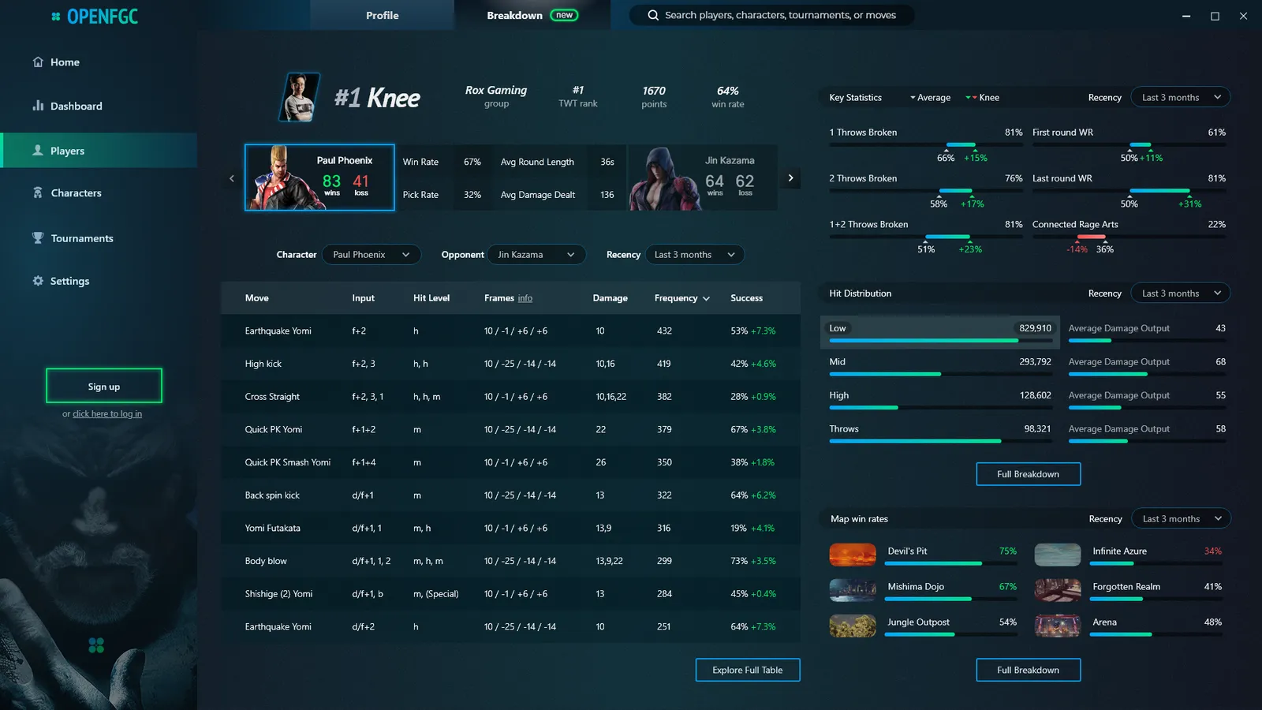This screenshot has height=710, width=1262.
Task: Click the First round WR statistic
Action: click(x=1129, y=144)
